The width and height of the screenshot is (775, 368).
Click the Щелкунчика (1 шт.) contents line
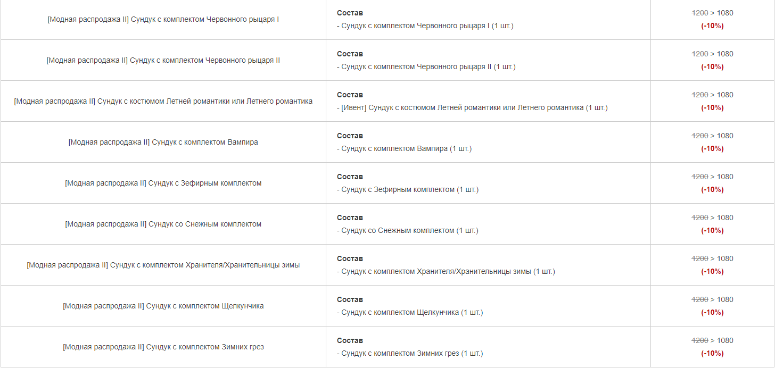point(410,312)
